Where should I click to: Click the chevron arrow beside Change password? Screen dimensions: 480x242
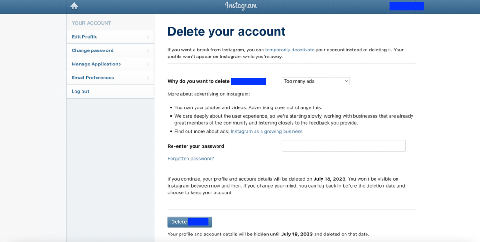point(148,50)
